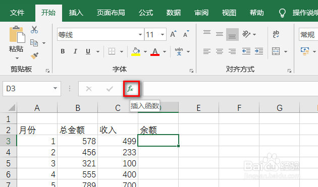Expand font color dropdown arrow
Image resolution: width=318 pixels, height=187 pixels.
(x=165, y=51)
